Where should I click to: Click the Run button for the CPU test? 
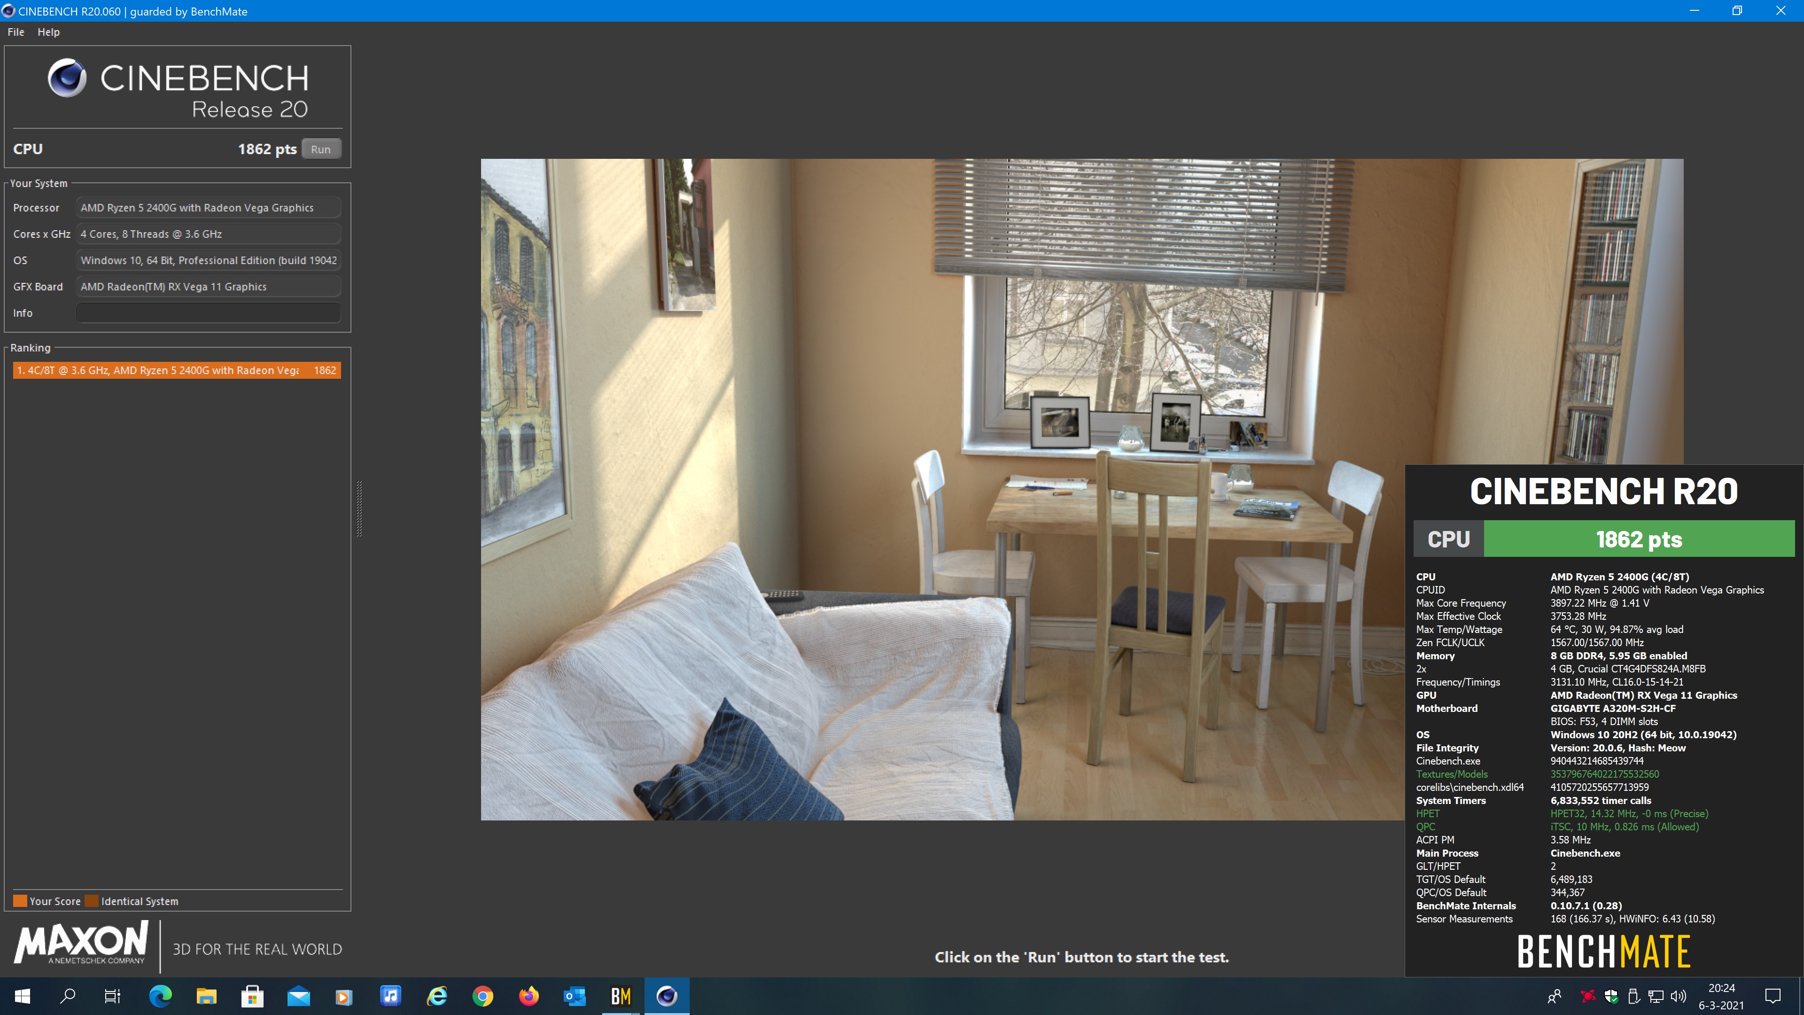click(x=321, y=149)
